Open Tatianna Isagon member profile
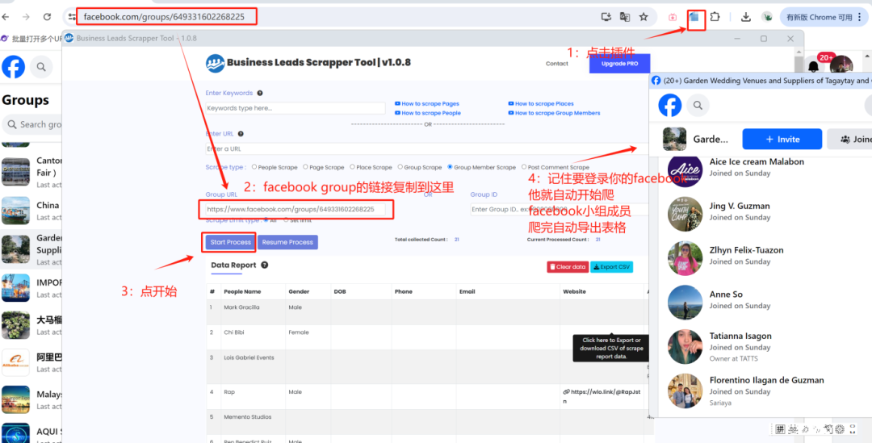872x443 pixels. point(740,336)
